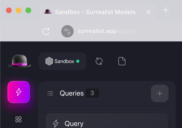Click the lightning icon beside Query item
Viewport: 182px width, 128px height.
click(x=56, y=124)
